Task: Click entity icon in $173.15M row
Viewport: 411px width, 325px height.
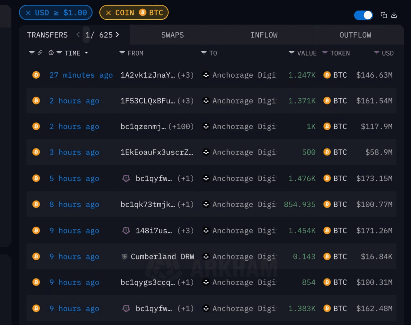Action: tap(126, 178)
